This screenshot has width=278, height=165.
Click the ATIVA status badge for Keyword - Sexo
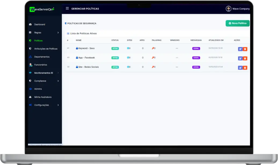[115, 48]
